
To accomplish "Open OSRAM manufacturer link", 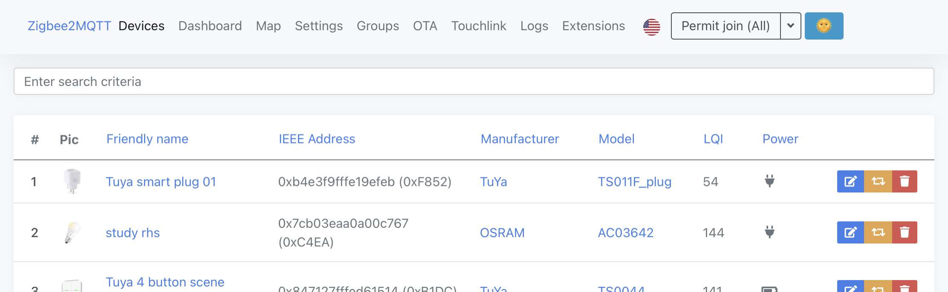I will pyautogui.click(x=502, y=233).
